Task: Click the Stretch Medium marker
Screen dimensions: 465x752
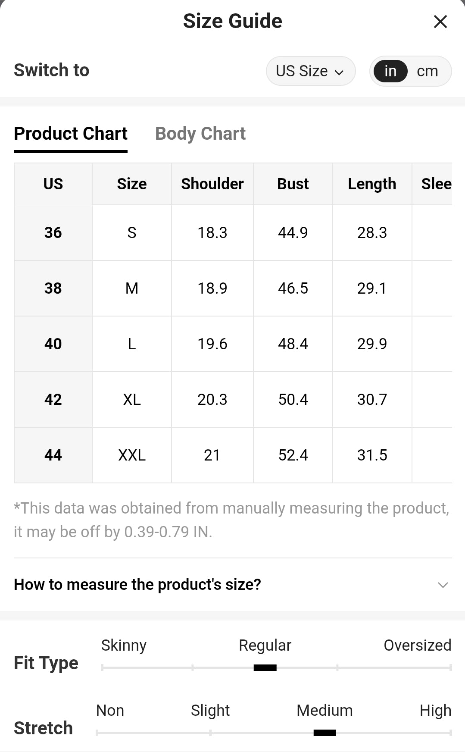Action: click(x=325, y=733)
